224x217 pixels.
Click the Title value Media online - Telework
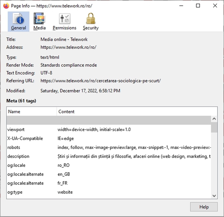click(x=64, y=39)
